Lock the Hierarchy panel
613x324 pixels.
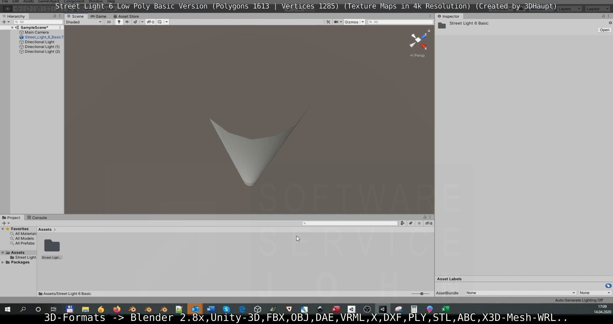pyautogui.click(x=55, y=16)
